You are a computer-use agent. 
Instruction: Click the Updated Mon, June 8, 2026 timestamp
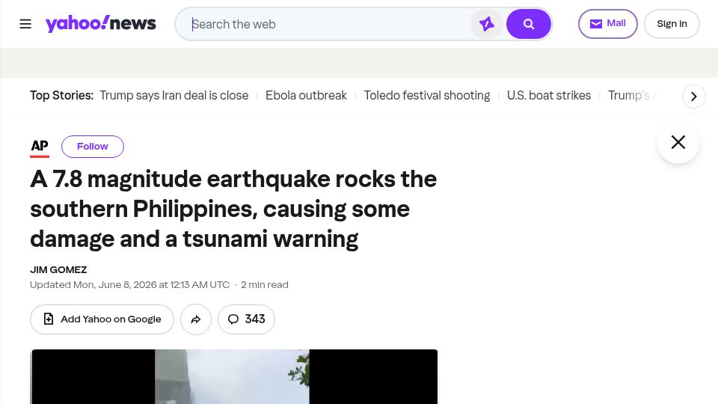[129, 285]
